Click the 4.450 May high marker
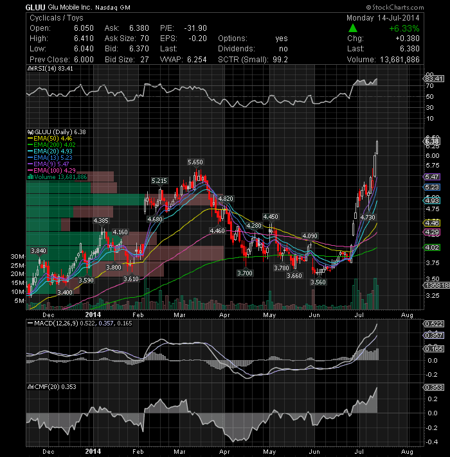 click(271, 216)
